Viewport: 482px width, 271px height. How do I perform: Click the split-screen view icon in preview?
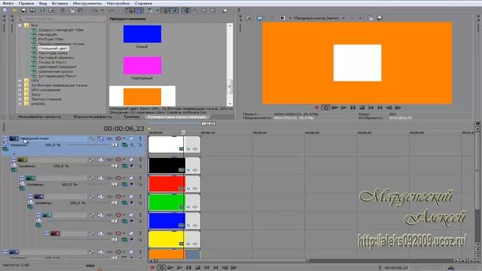(282, 18)
